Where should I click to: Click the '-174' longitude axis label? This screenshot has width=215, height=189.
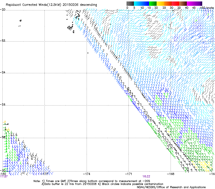click(x=87, y=174)
